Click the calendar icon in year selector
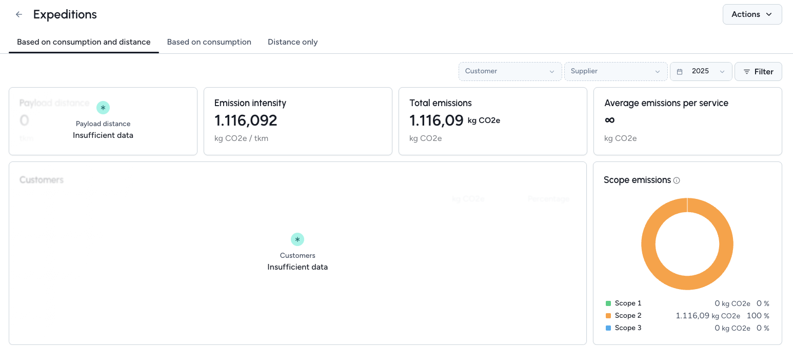The height and width of the screenshot is (347, 793). tap(680, 72)
